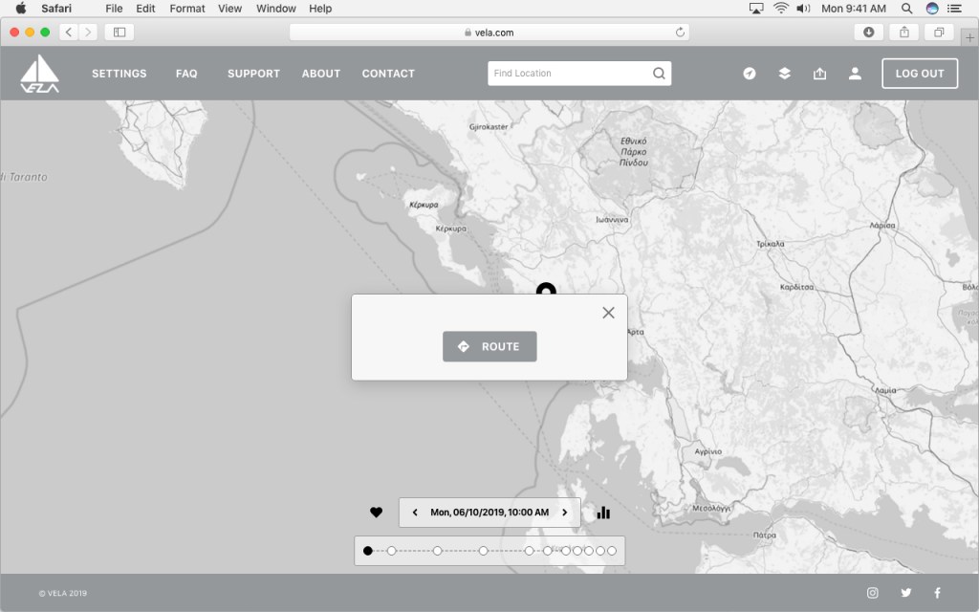Go to previous date with left arrow
The width and height of the screenshot is (979, 612).
415,513
